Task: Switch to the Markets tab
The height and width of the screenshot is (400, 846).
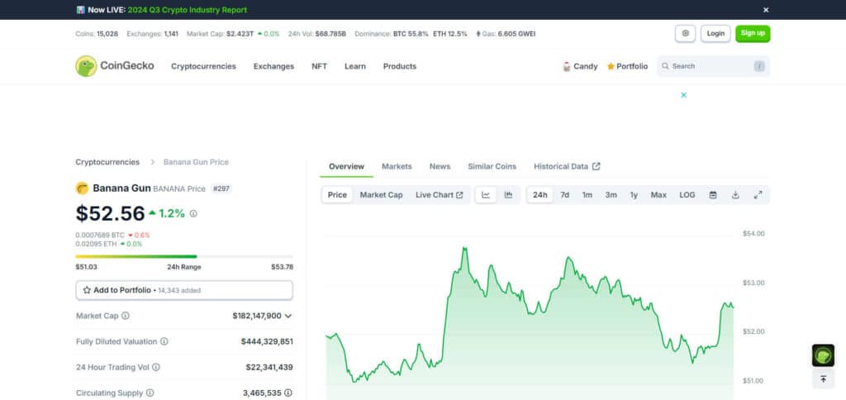Action: pyautogui.click(x=397, y=166)
